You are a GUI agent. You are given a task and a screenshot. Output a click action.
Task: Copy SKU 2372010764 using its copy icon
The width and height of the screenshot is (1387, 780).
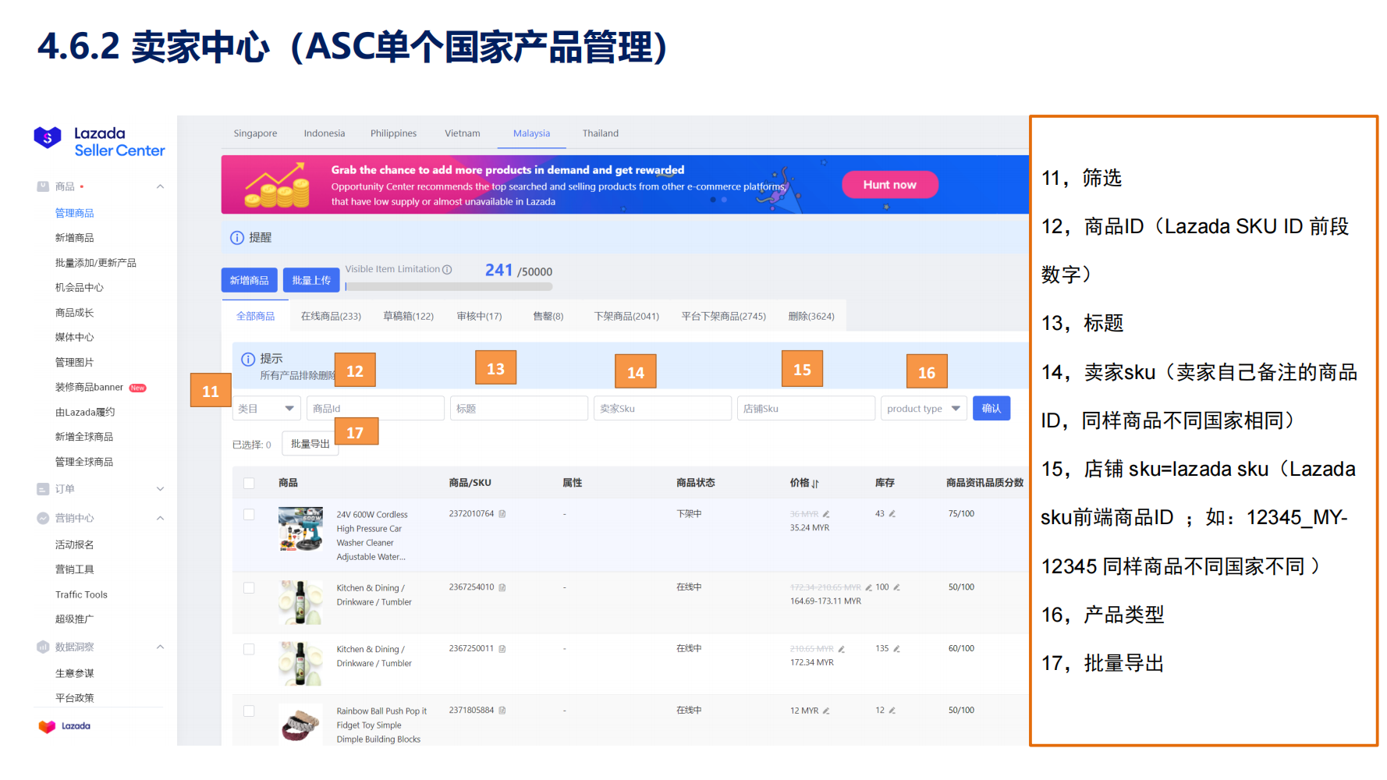[x=502, y=514]
